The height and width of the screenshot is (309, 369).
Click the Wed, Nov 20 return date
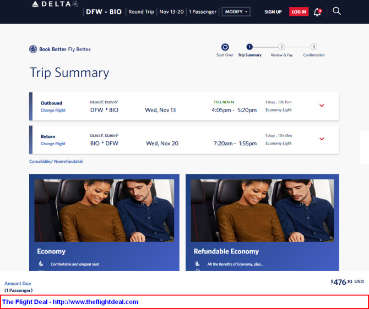[162, 144]
